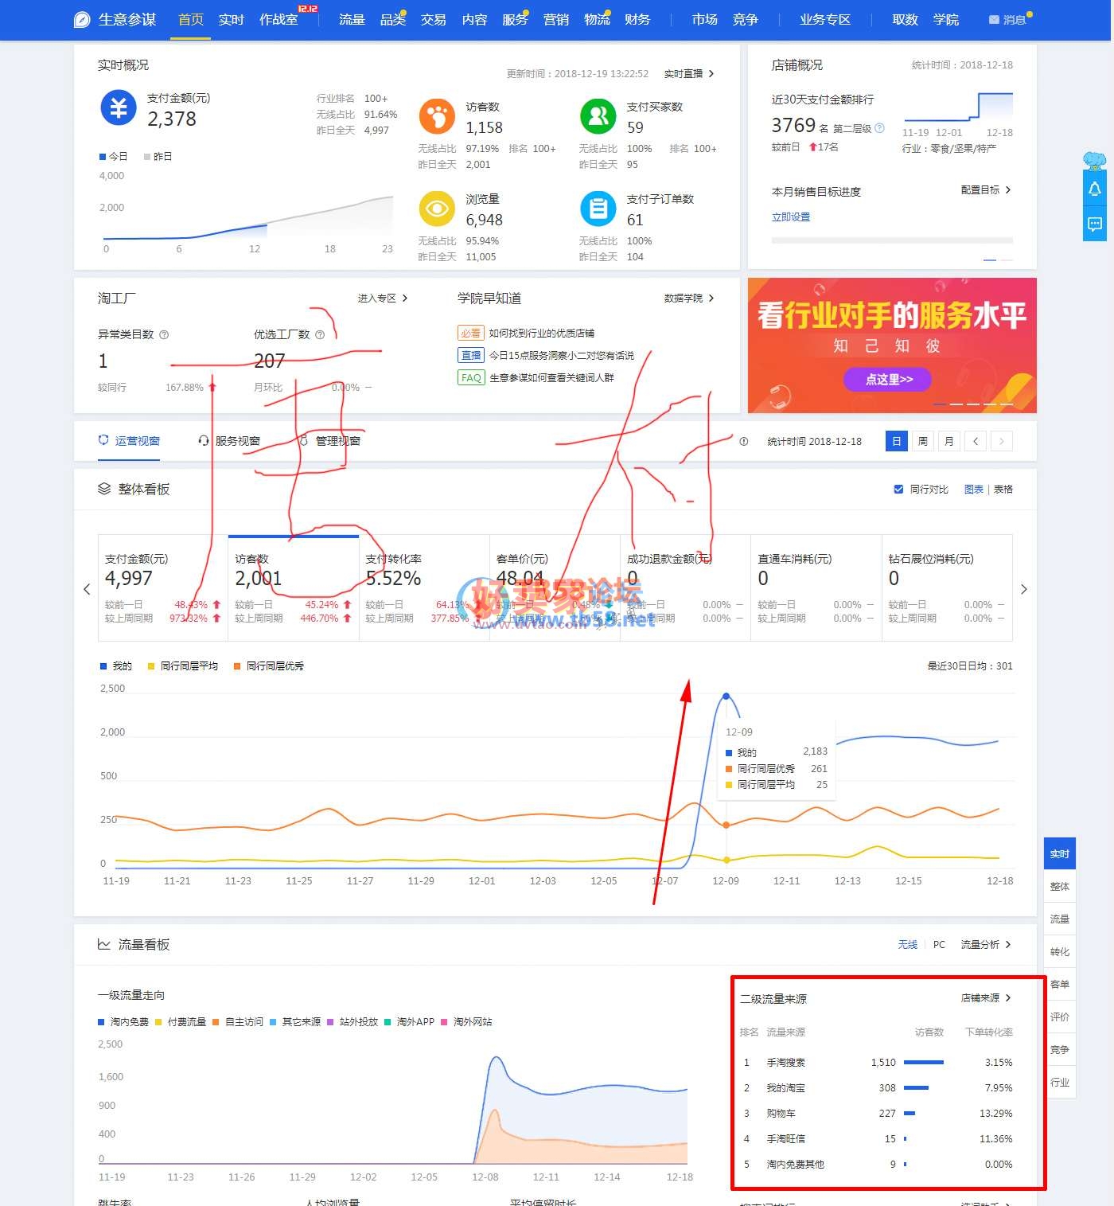
Task: Switch to the 服务视窗 tab
Action: [x=229, y=441]
